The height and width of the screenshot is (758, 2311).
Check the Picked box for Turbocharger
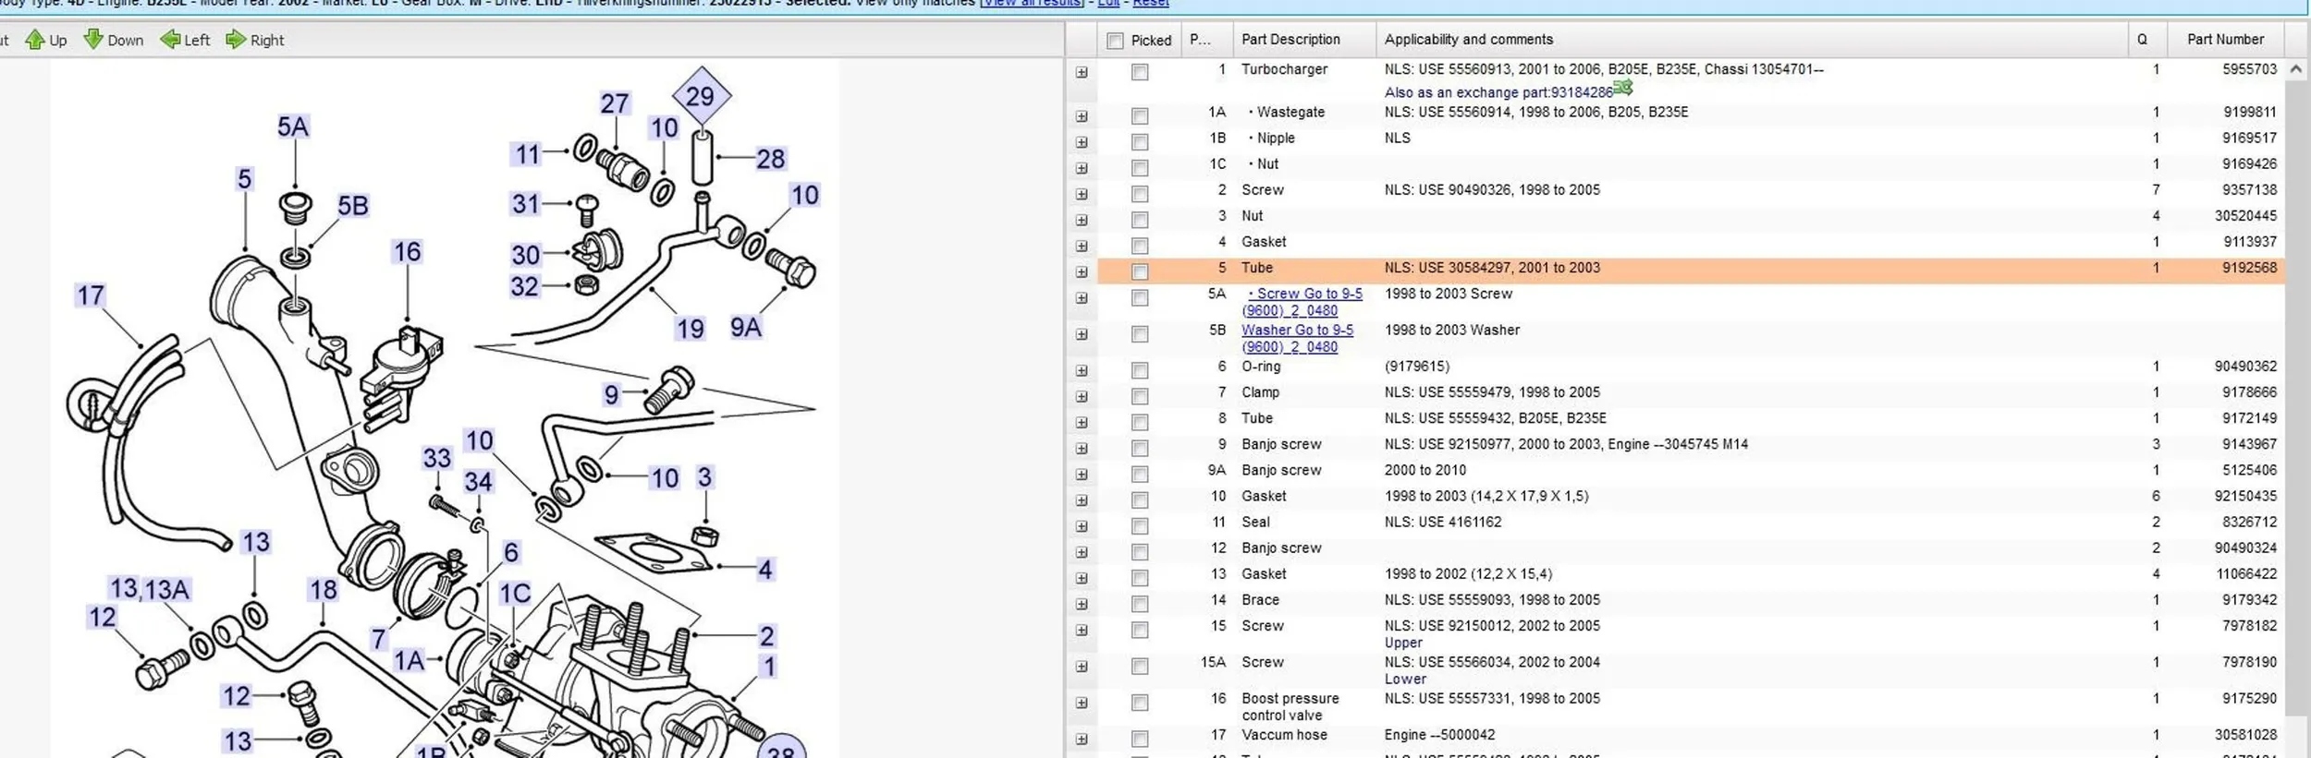1140,72
